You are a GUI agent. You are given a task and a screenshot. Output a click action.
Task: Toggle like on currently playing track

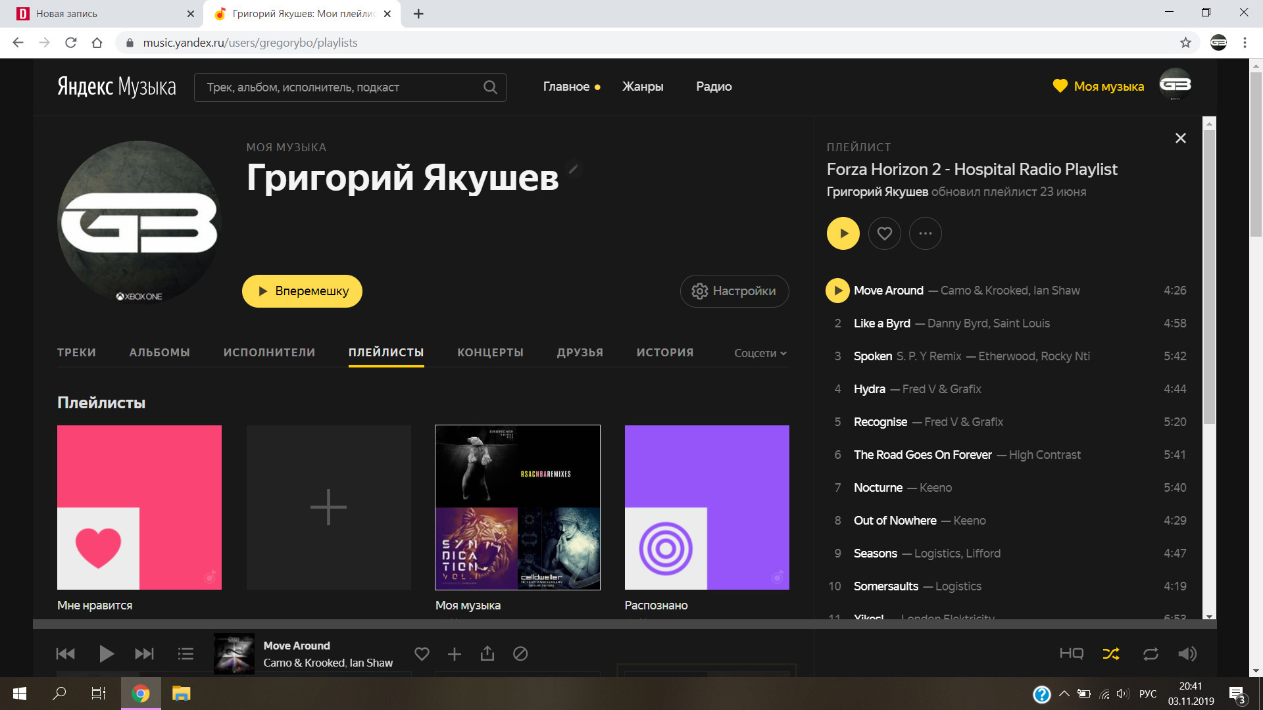422,653
